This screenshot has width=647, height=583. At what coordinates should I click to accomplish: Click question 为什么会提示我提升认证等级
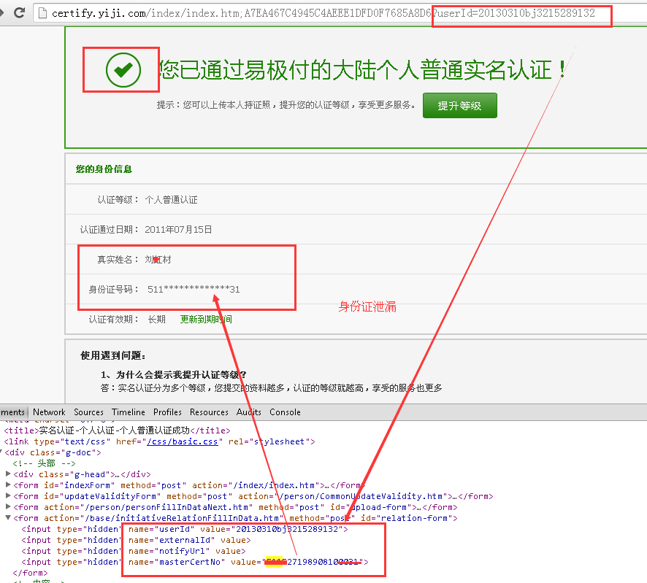pos(174,374)
